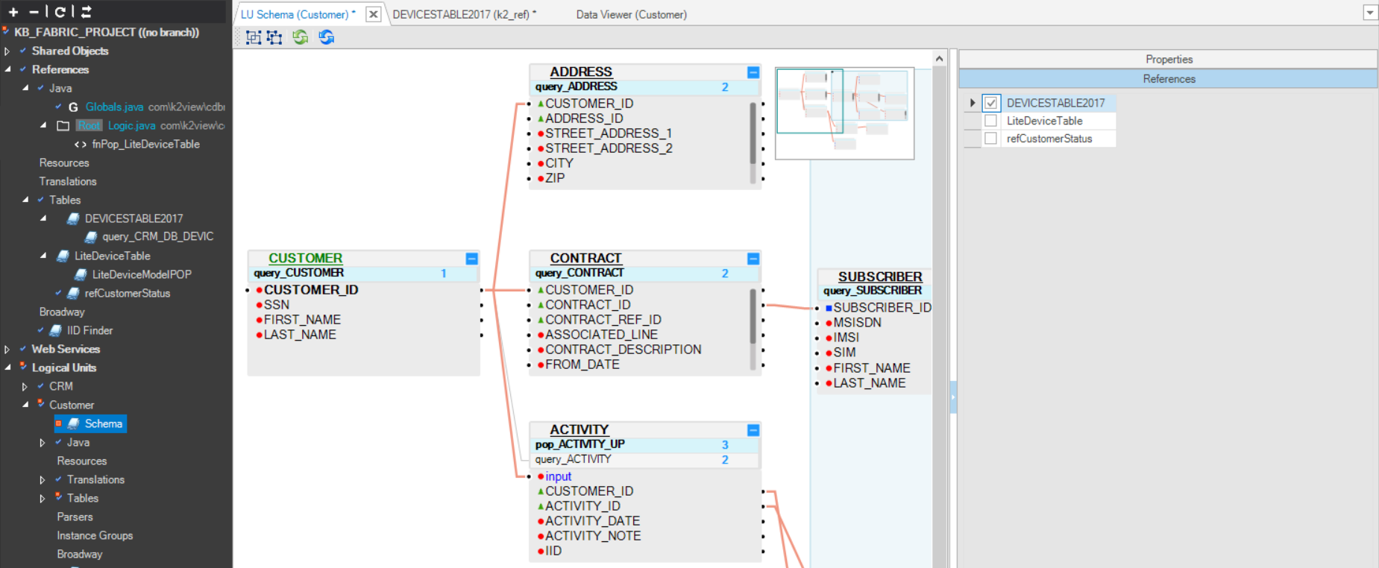Switch to the DEVICESTABLE2017 (k2_ref) tab
This screenshot has width=1379, height=568.
coord(464,14)
